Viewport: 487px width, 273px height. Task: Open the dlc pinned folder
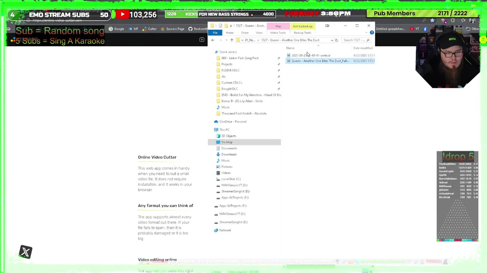223,77
